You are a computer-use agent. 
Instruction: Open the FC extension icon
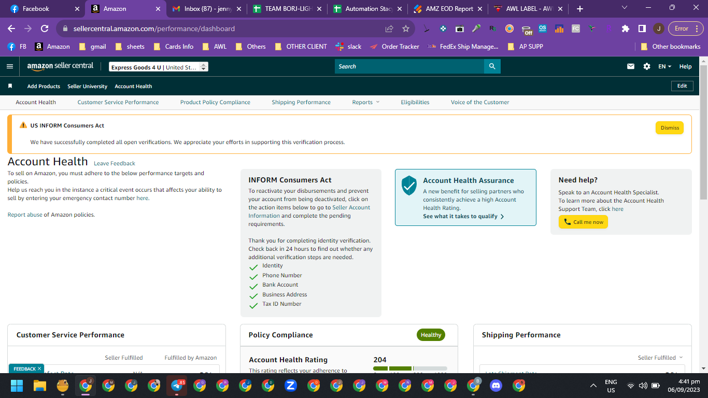click(576, 29)
